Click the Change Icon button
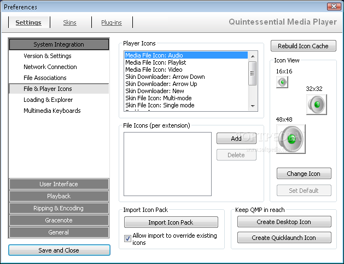This screenshot has height=264, width=344. (304, 174)
